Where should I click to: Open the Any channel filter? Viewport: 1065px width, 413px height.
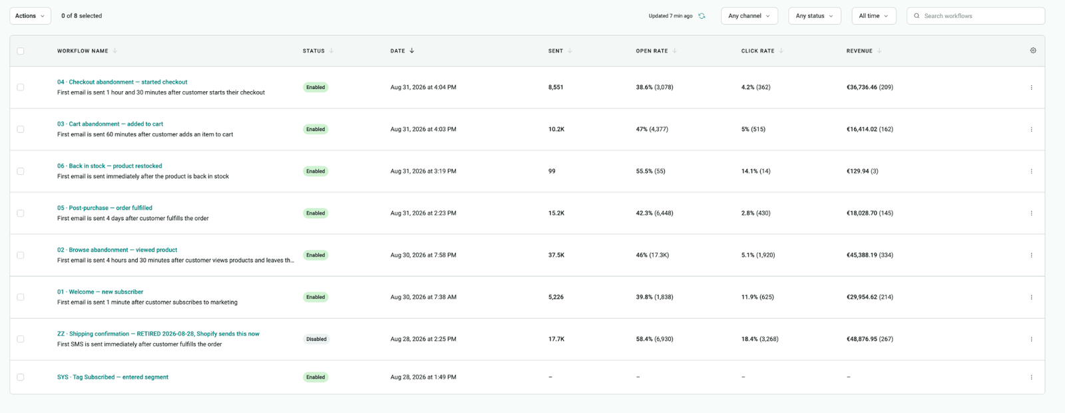coord(749,16)
